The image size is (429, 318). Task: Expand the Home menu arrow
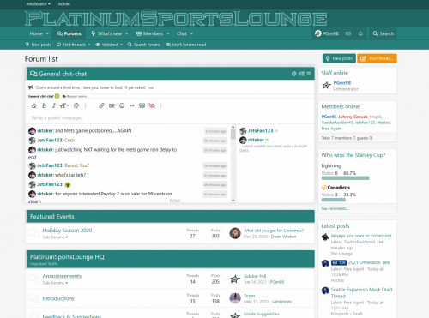point(47,33)
